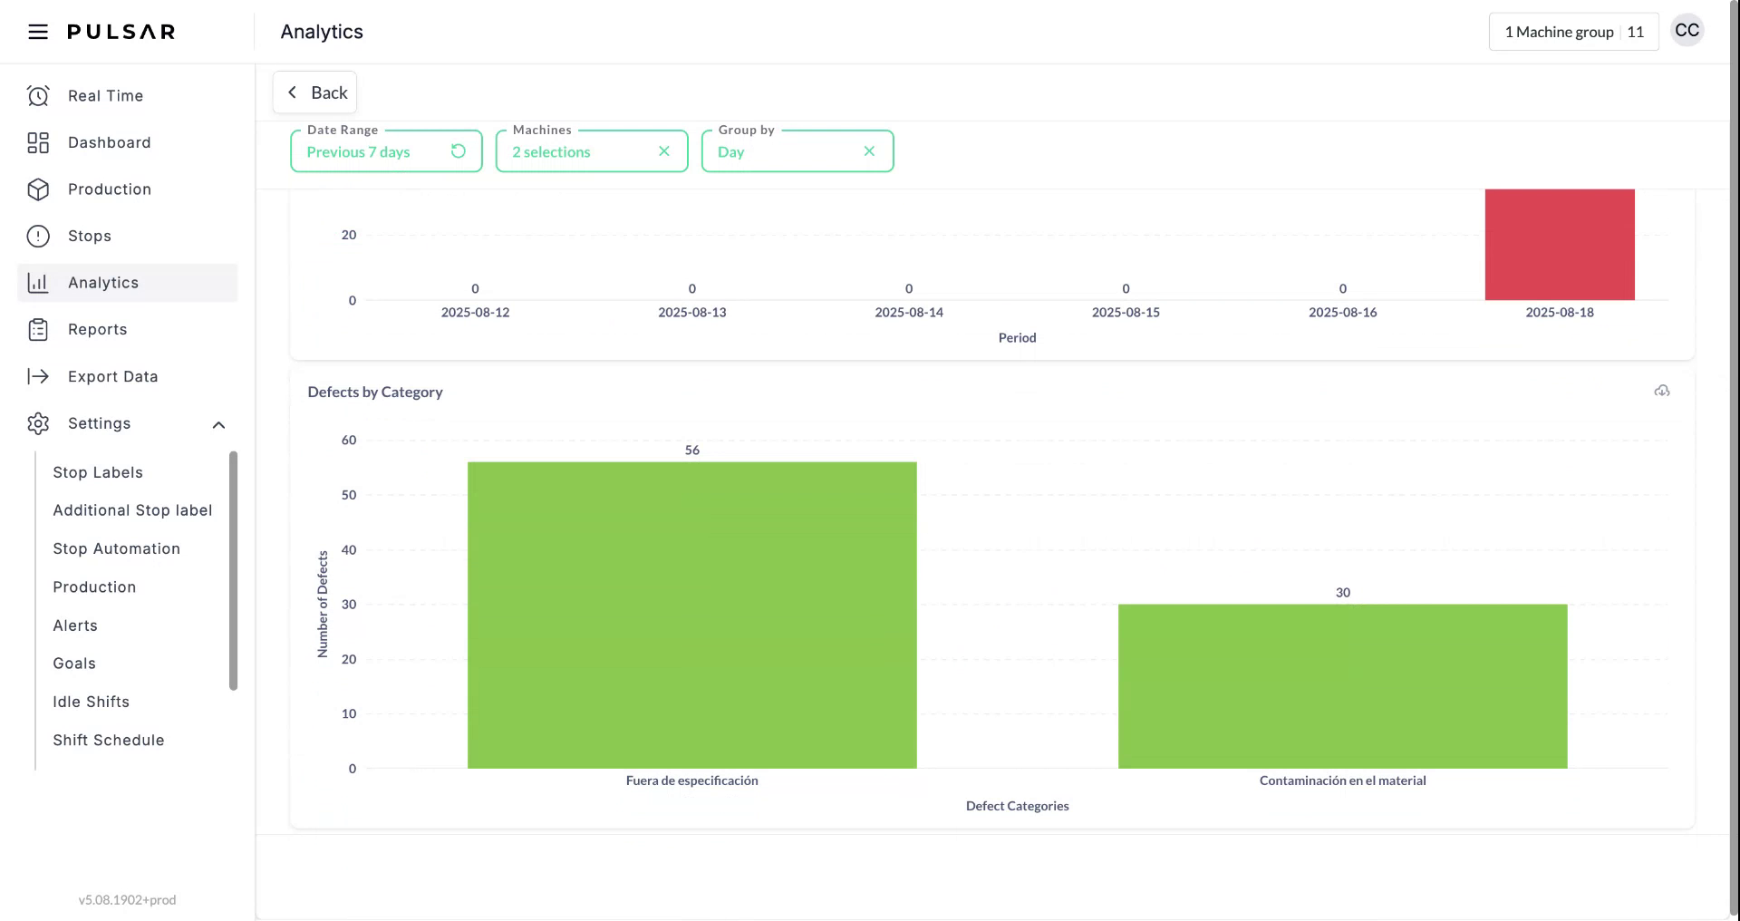This screenshot has width=1740, height=921.
Task: Click the Stops alert icon
Action: pyautogui.click(x=38, y=237)
